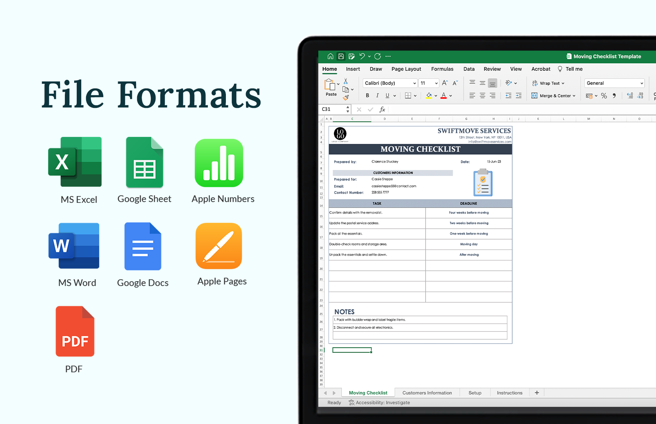656x424 pixels.
Task: Open the General number format dropdown
Action: click(614, 83)
